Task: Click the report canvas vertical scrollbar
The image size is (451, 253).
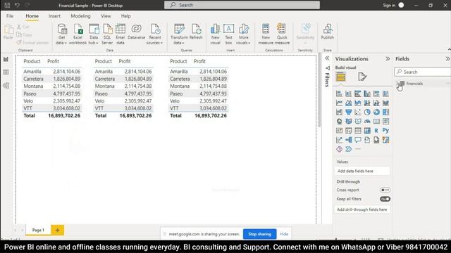Action: (319, 91)
